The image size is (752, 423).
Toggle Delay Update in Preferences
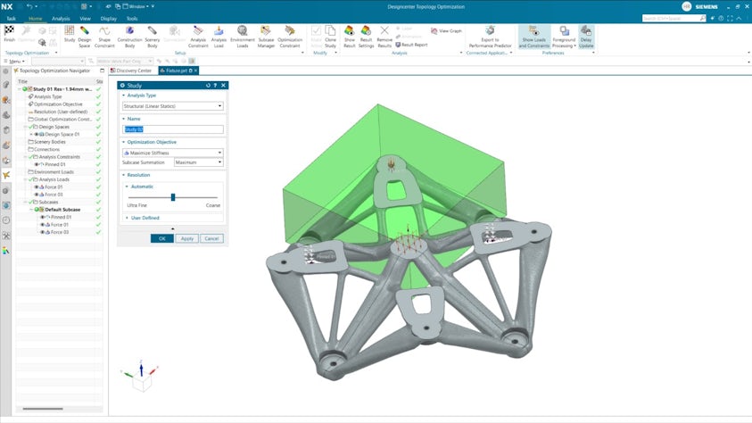pyautogui.click(x=586, y=37)
